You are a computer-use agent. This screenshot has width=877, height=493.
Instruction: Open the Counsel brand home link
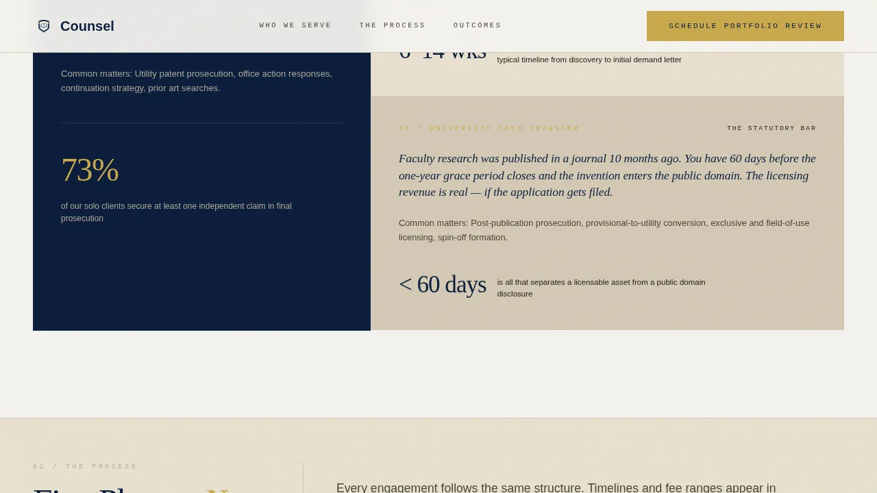76,26
